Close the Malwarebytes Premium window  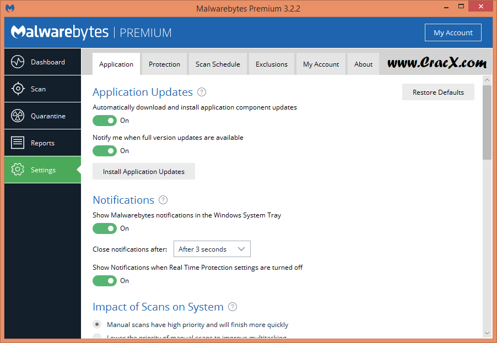(481, 7)
